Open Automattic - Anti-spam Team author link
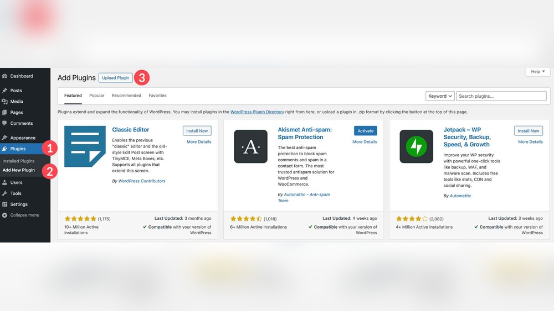 point(304,198)
